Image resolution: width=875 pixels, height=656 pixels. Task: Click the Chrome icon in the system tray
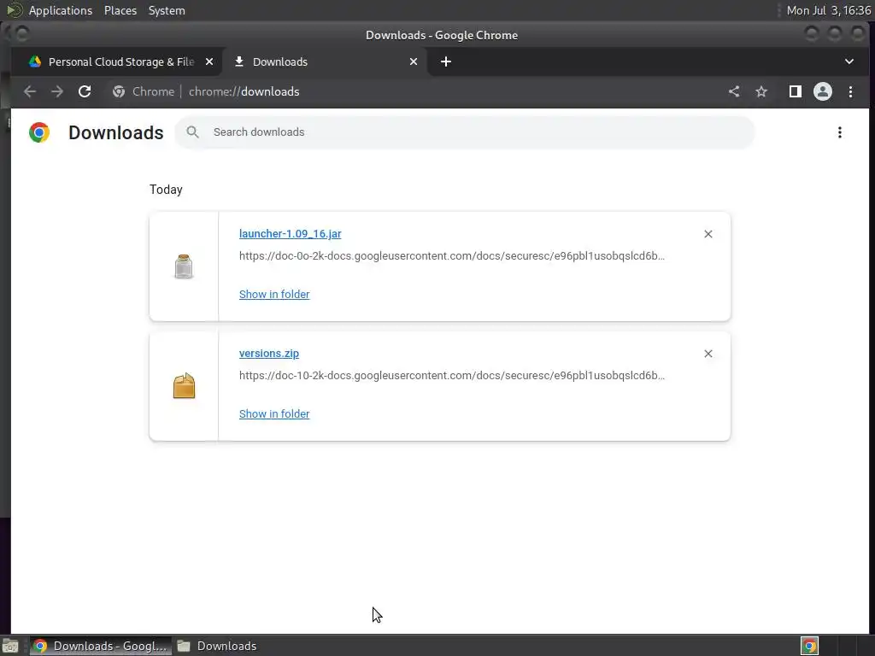pyautogui.click(x=809, y=646)
